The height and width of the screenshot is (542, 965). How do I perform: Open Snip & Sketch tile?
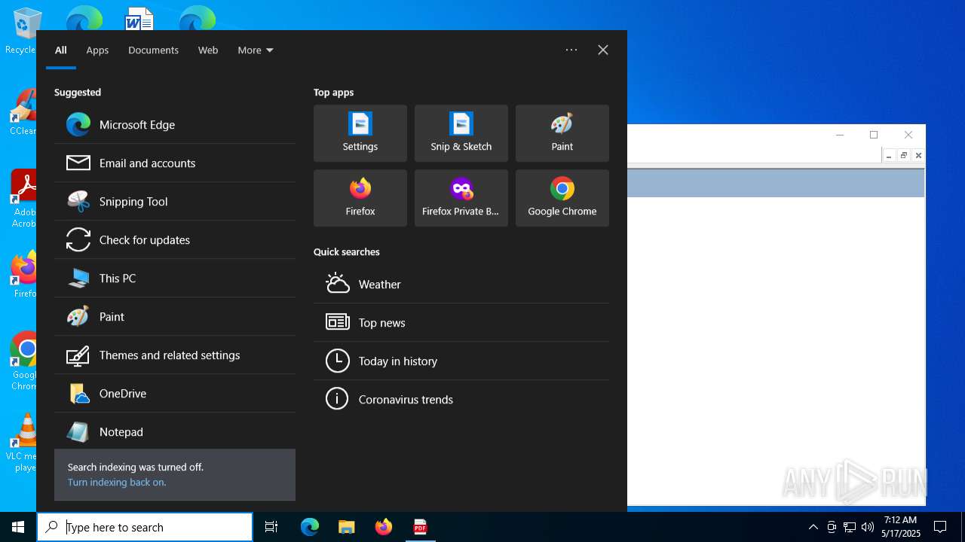point(461,133)
